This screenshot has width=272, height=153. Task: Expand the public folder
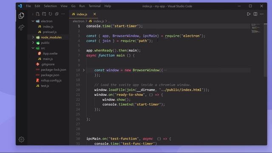point(33,42)
